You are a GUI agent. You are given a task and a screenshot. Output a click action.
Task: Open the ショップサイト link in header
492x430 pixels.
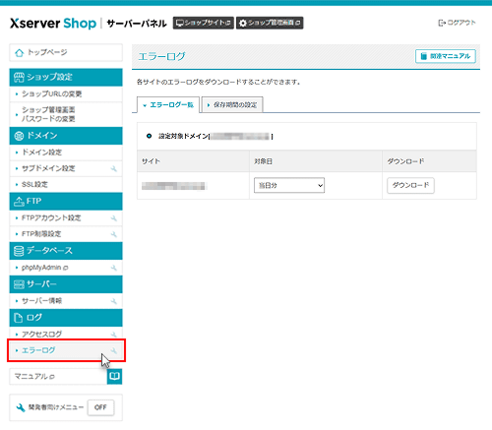coord(204,23)
